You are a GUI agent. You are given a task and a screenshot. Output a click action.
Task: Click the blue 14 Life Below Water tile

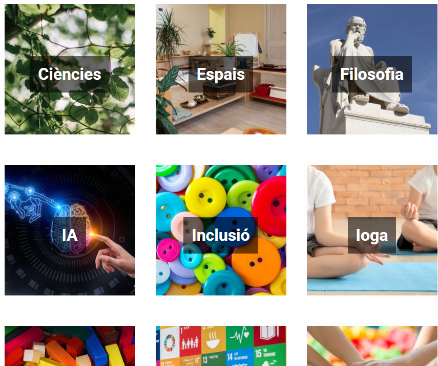click(240, 358)
